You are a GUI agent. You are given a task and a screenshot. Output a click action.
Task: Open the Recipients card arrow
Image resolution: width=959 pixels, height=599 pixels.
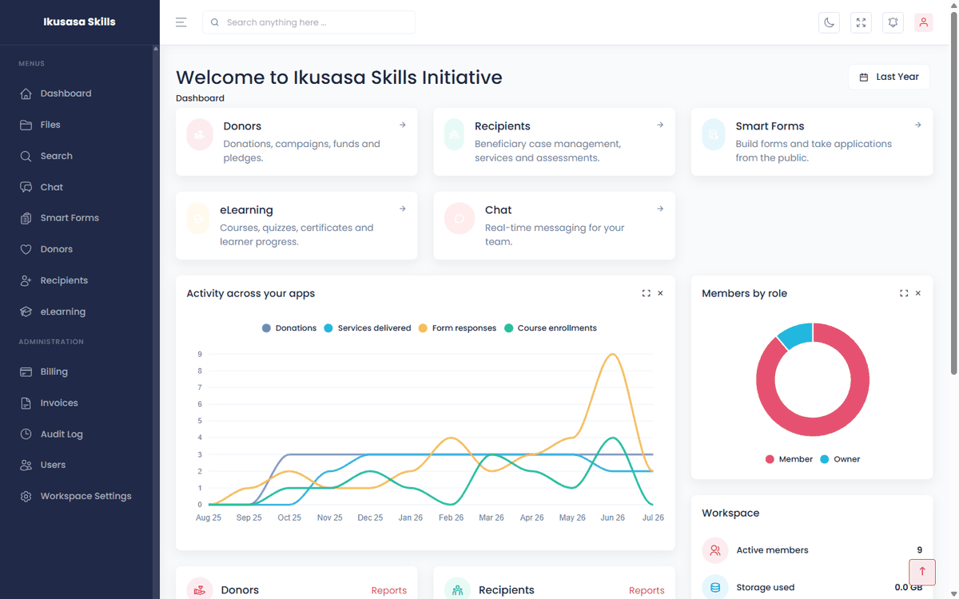[x=660, y=125]
